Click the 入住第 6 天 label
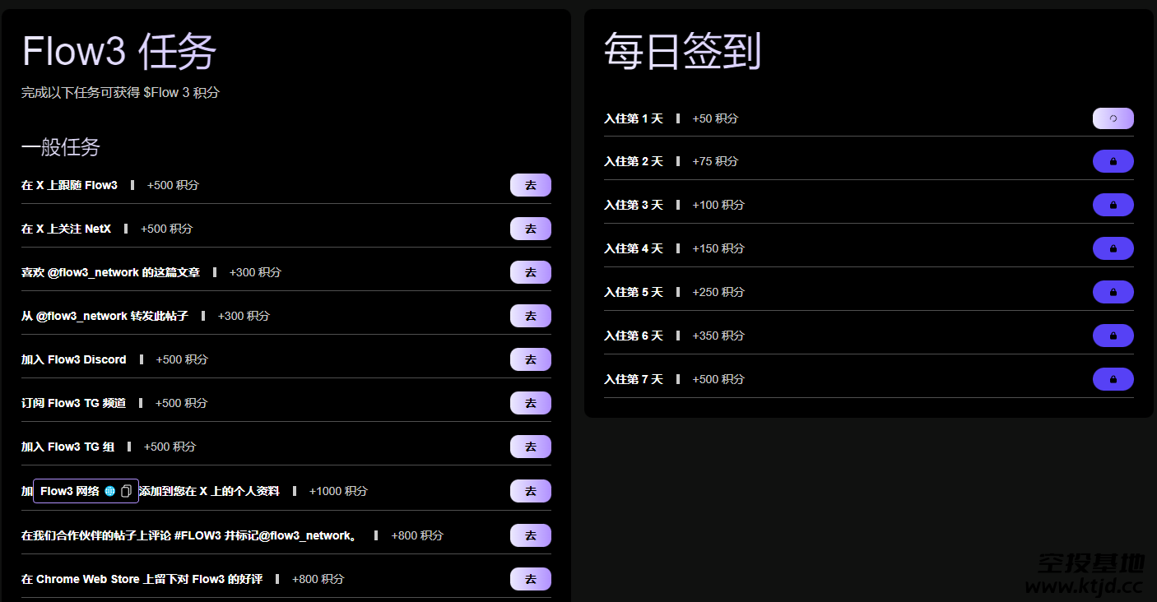 pyautogui.click(x=633, y=336)
